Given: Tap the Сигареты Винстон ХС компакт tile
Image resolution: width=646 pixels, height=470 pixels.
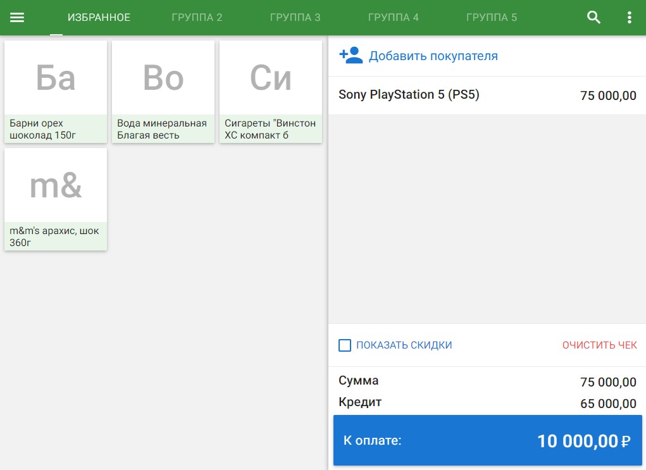Looking at the screenshot, I should pos(271,92).
